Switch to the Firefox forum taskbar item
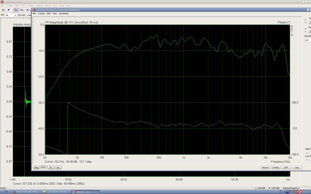The height and width of the screenshot is (194, 311). tap(26, 192)
